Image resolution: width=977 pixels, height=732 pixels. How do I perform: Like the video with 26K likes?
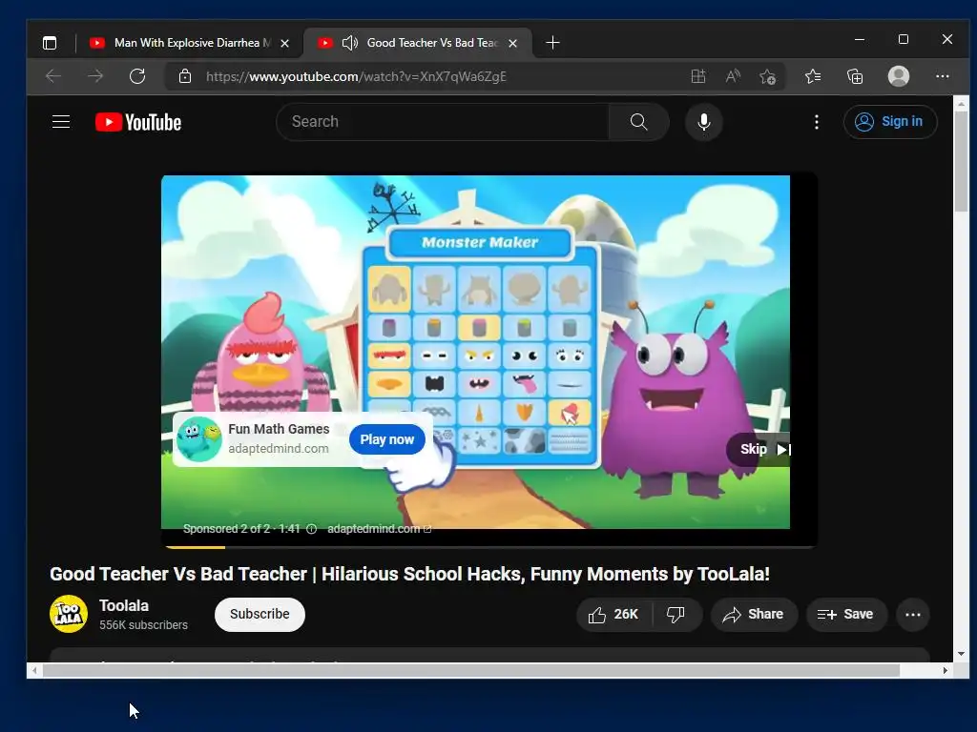click(613, 615)
